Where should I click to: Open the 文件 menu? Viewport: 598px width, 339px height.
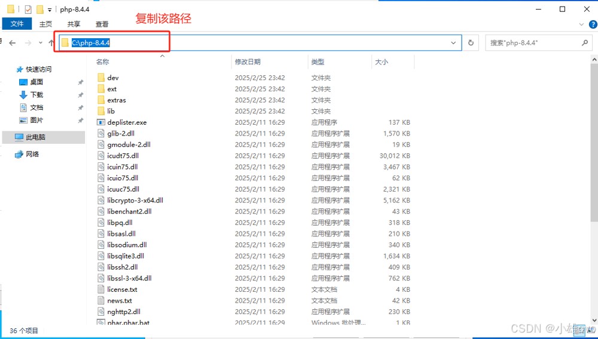[x=17, y=24]
